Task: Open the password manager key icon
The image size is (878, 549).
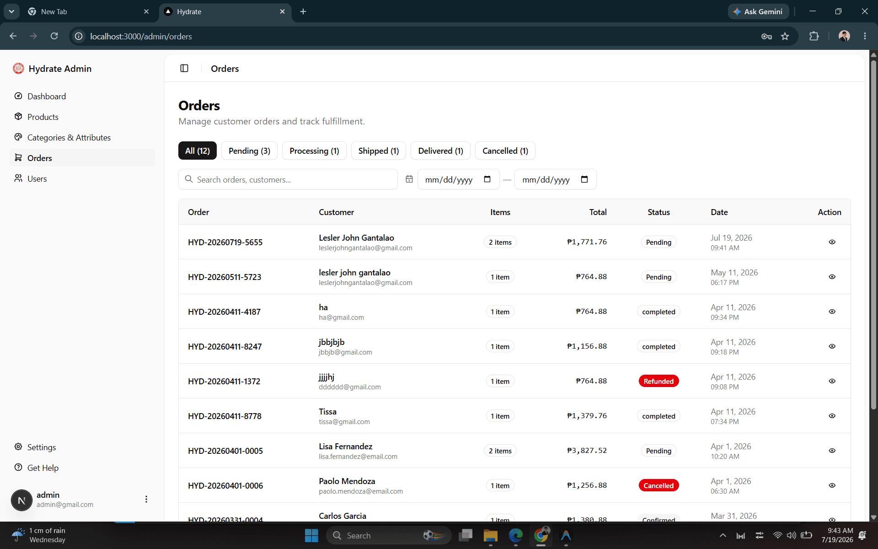Action: coord(766,36)
